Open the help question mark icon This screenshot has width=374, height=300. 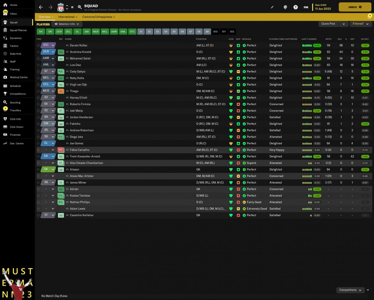pos(296,7)
